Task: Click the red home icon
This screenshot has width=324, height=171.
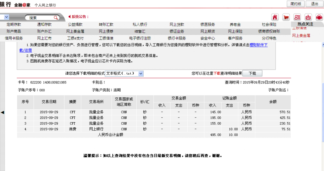Action: pos(275,17)
